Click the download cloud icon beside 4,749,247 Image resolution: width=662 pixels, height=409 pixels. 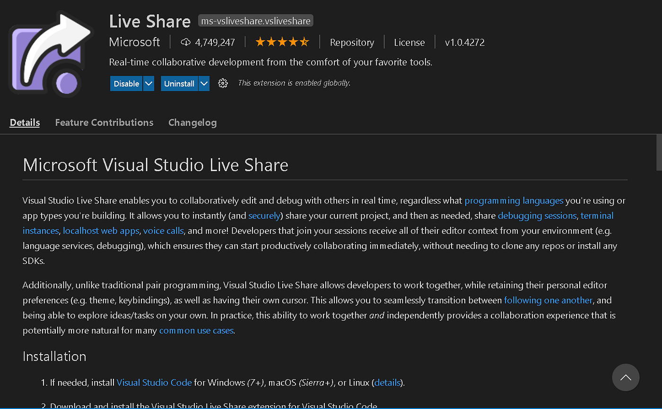[186, 43]
